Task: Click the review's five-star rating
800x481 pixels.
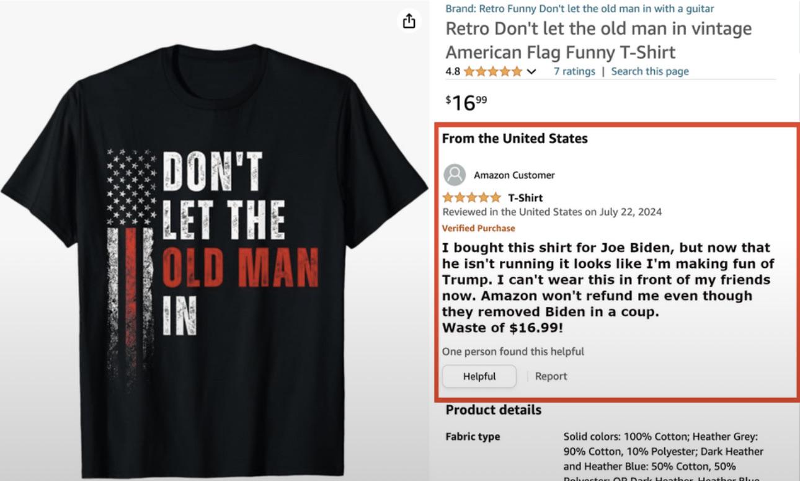Action: point(471,198)
